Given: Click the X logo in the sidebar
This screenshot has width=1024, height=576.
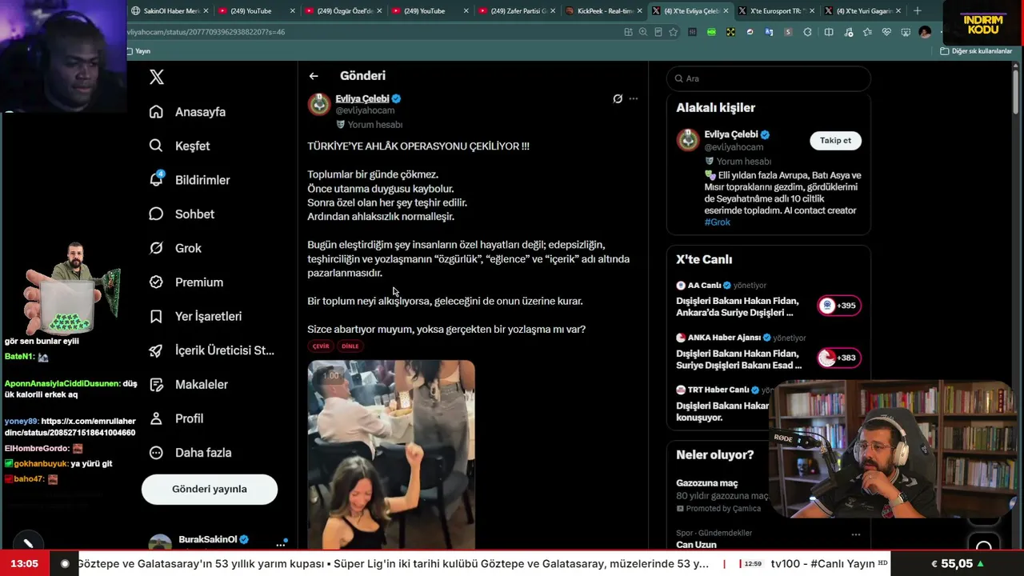Looking at the screenshot, I should [157, 77].
